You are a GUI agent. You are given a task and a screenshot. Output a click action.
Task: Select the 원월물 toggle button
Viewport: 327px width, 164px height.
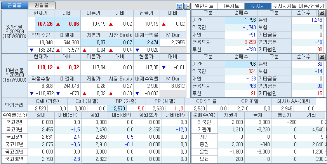[42, 5]
